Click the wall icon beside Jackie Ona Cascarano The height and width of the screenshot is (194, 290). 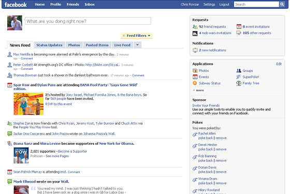[x=10, y=134]
